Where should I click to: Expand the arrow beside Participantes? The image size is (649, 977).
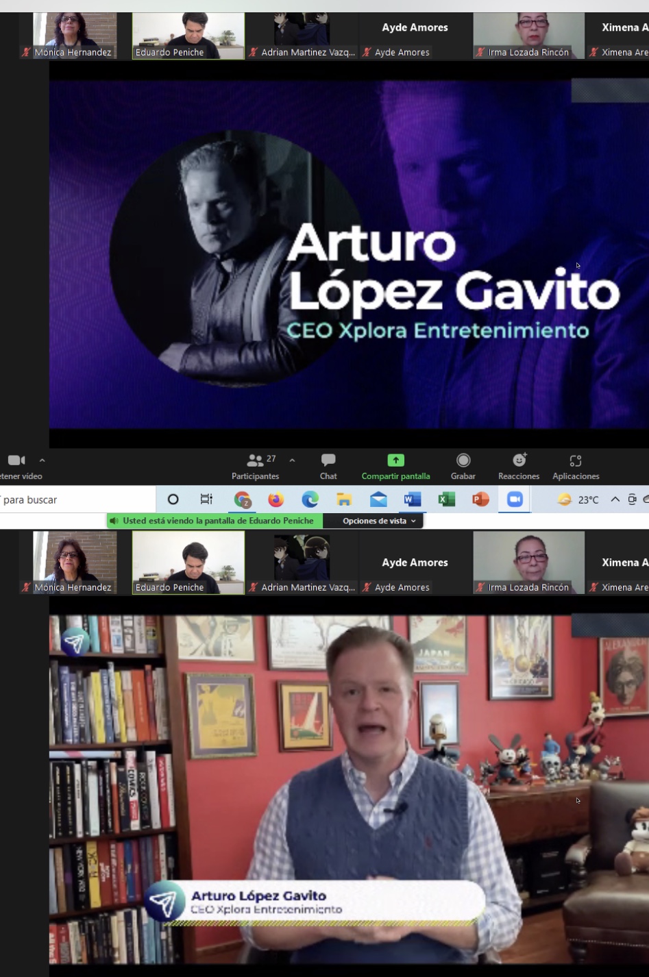point(293,460)
